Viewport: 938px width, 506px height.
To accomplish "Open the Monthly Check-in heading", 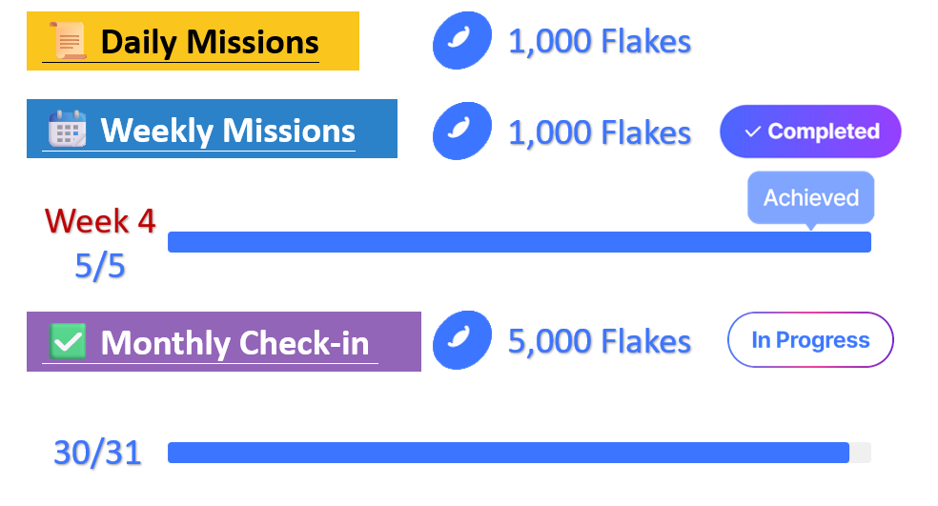I will (x=234, y=342).
